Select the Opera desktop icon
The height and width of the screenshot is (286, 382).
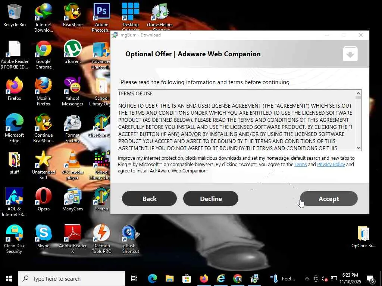pyautogui.click(x=43, y=200)
